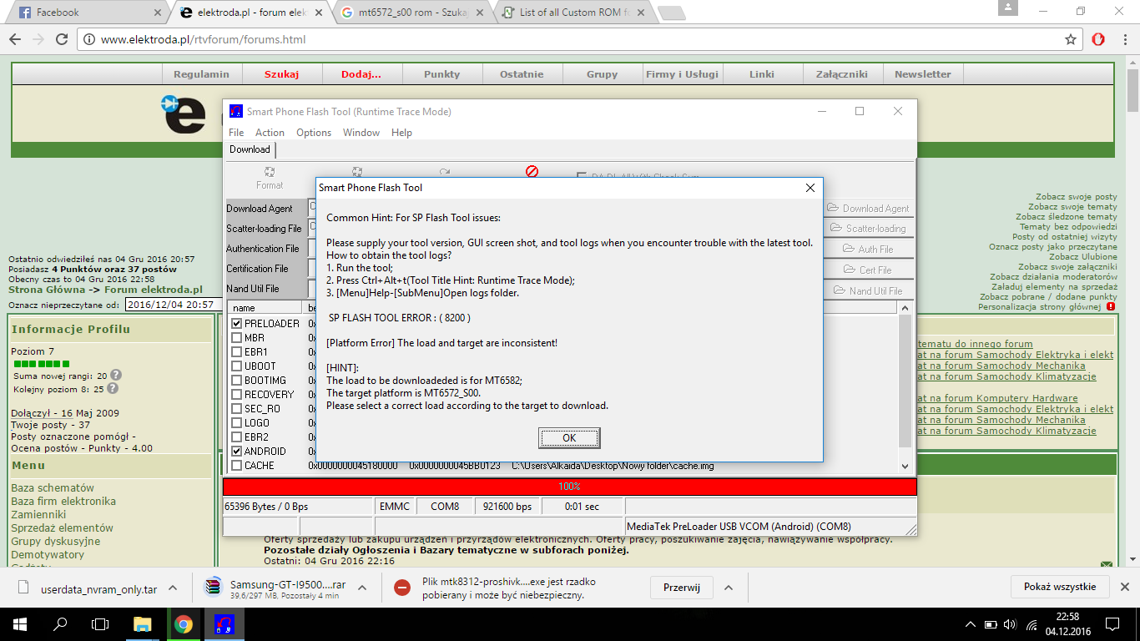Check the RECOVERY partition checkbox
1140x641 pixels.
[x=237, y=395]
